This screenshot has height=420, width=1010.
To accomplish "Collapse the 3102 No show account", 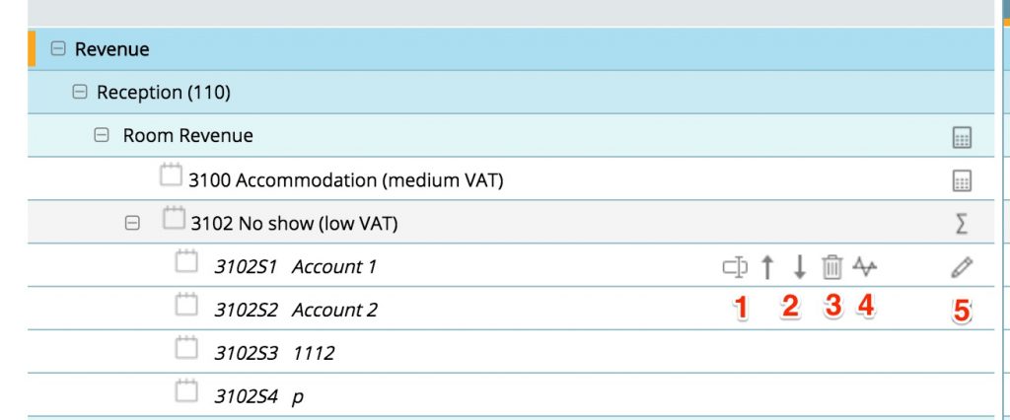I will pyautogui.click(x=131, y=224).
